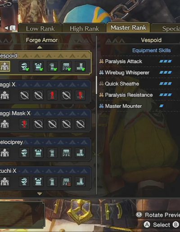Select the red unavailable Jaggi Mask X helm

(24, 124)
